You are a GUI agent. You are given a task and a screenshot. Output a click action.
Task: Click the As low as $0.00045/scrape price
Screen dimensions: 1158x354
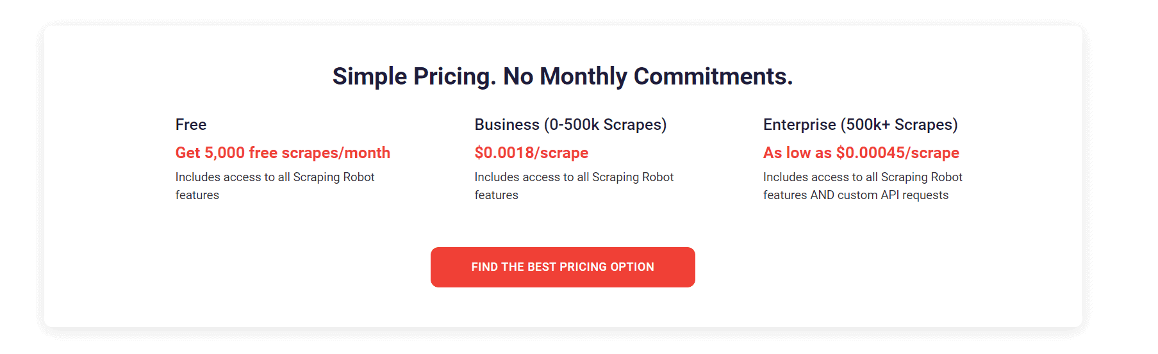(861, 153)
